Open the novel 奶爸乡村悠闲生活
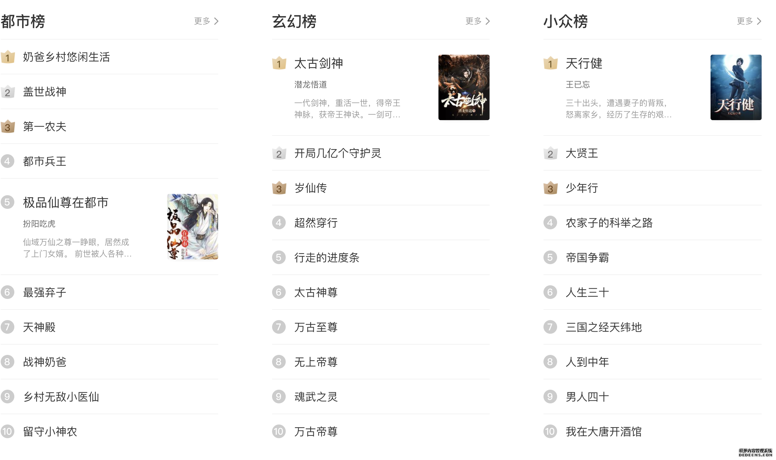This screenshot has width=776, height=460. click(x=67, y=57)
